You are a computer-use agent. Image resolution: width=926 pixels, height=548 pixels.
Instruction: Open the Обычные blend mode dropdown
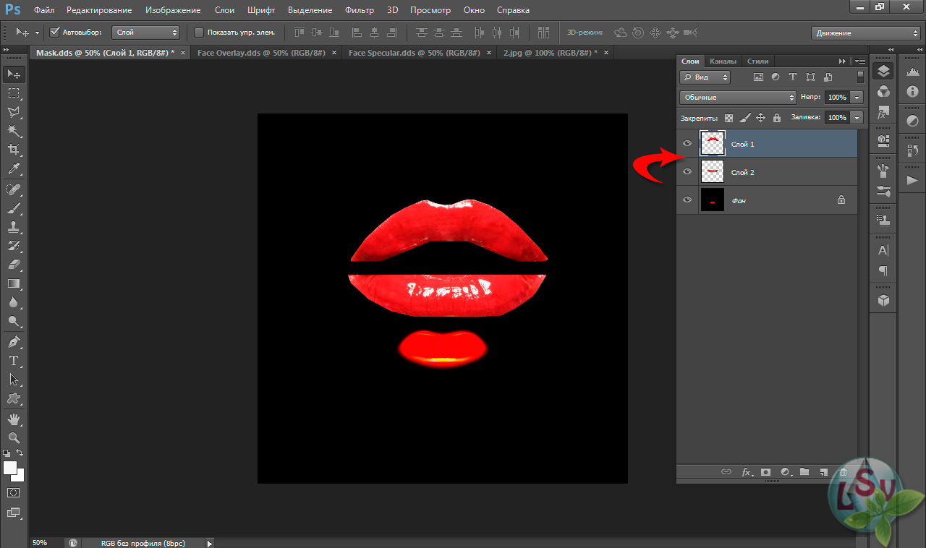(738, 97)
